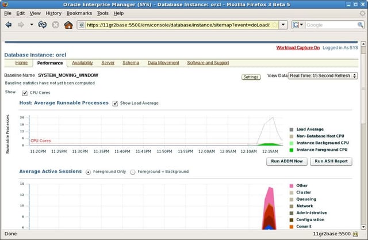368x240 pixels.
Task: Open the back/forward history dropdown arrow
Action: pos(32,24)
